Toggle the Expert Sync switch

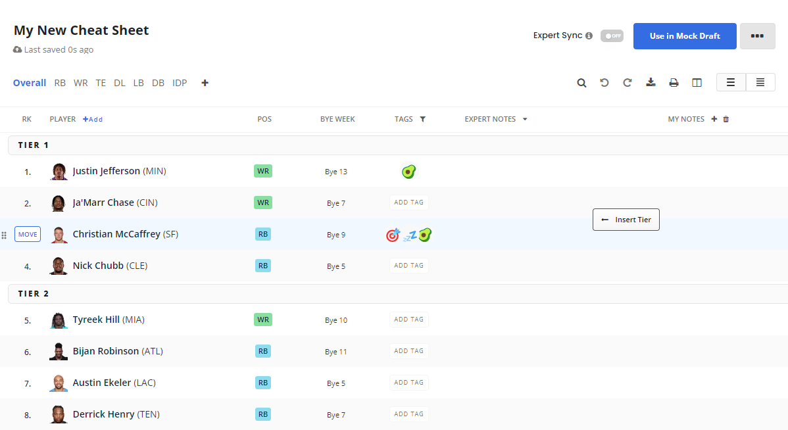pos(612,36)
